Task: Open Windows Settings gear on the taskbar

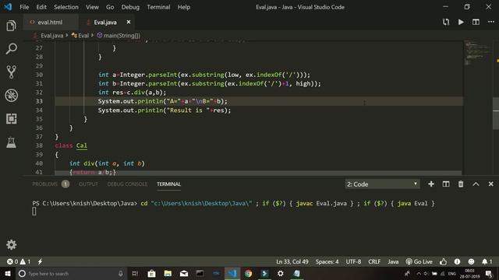Action: click(281, 274)
